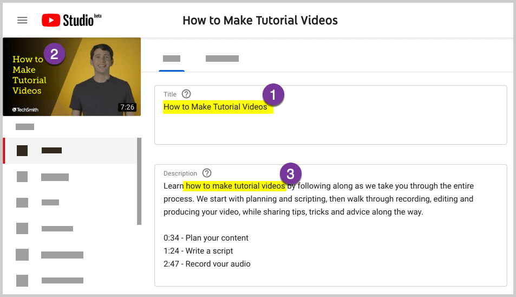
Task: Click the YouTube Studio logo
Action: tap(71, 21)
